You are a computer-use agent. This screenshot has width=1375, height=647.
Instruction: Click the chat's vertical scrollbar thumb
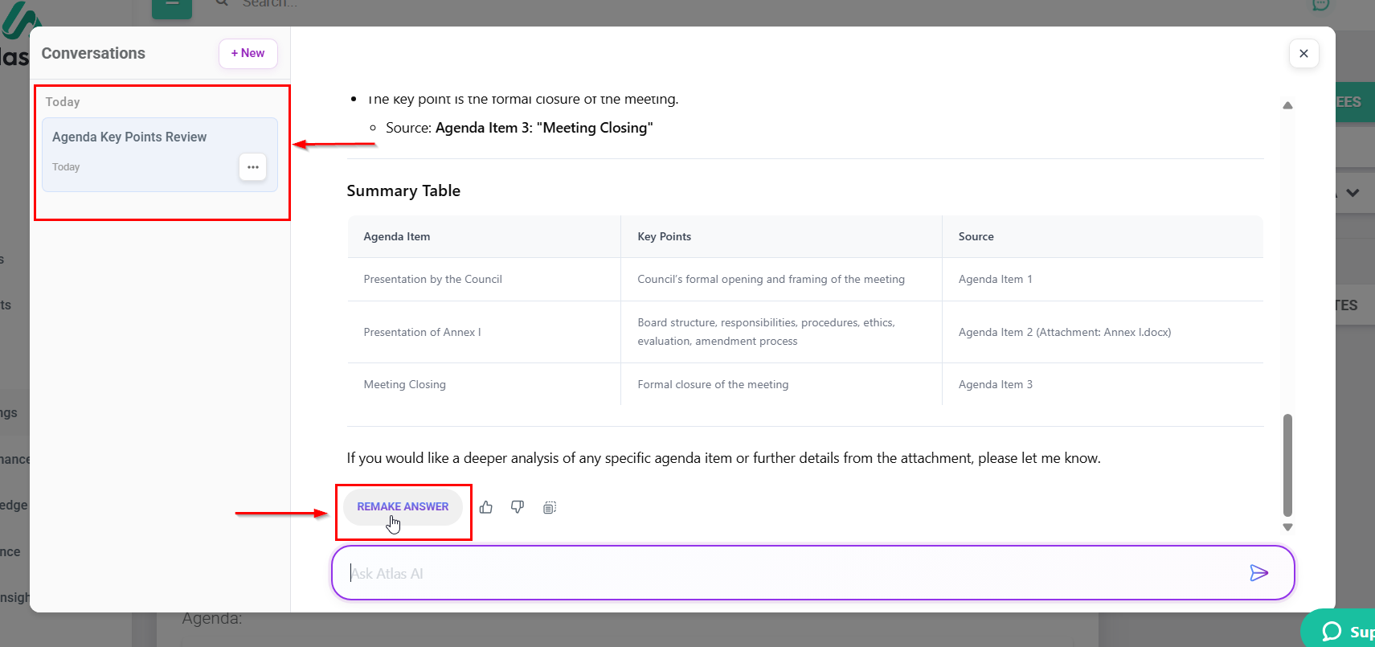click(1287, 465)
